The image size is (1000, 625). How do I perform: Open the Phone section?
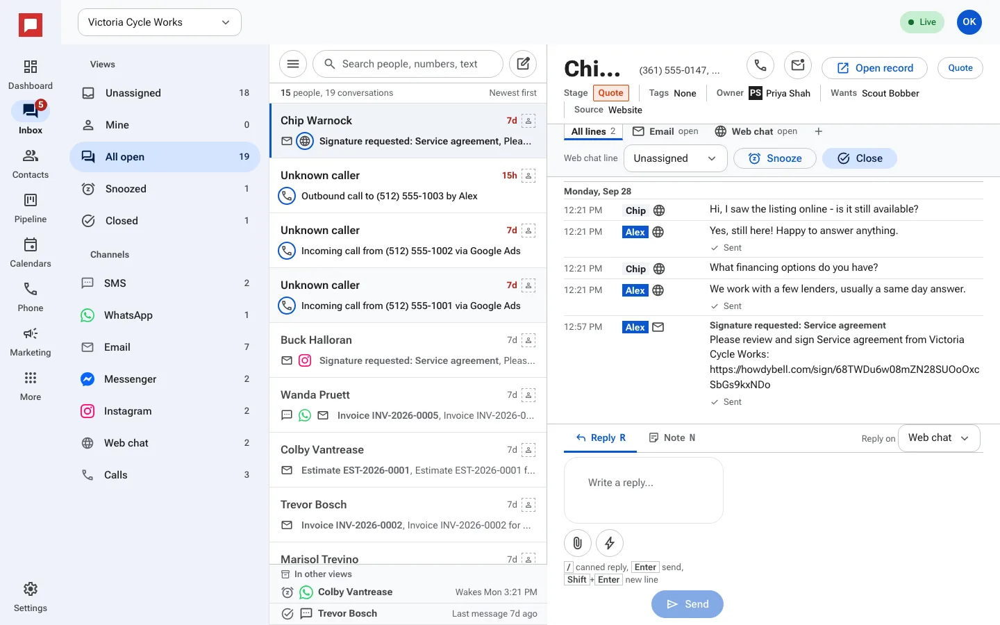click(x=31, y=297)
